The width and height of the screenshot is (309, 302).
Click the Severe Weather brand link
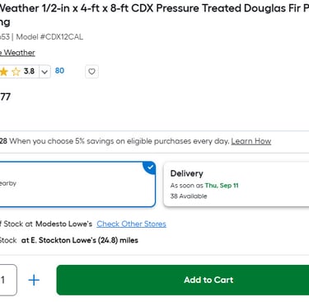pos(17,53)
